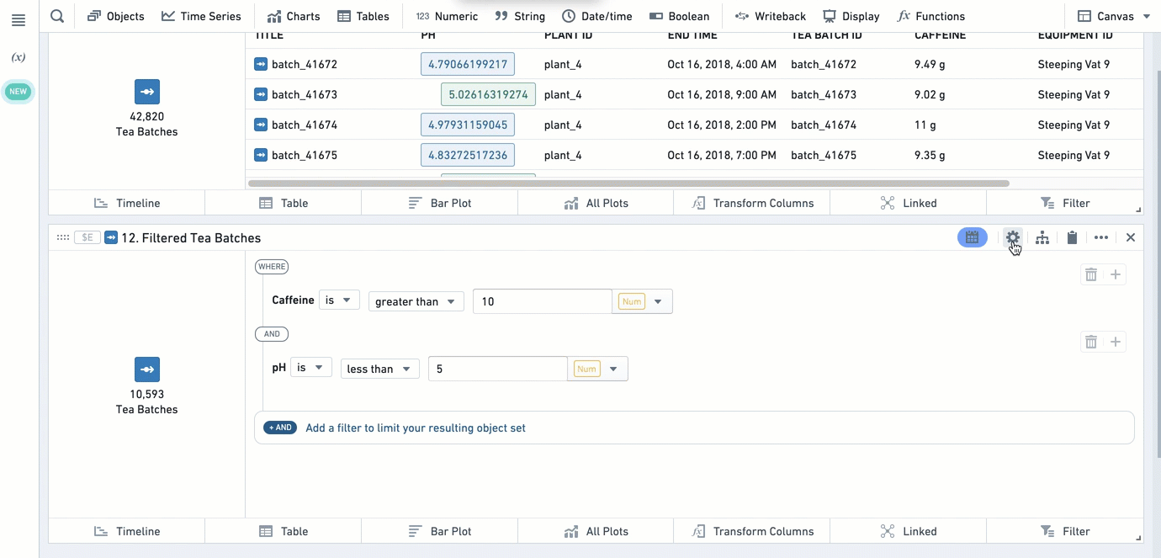Open the card settings gear
This screenshot has width=1161, height=558.
point(1013,237)
